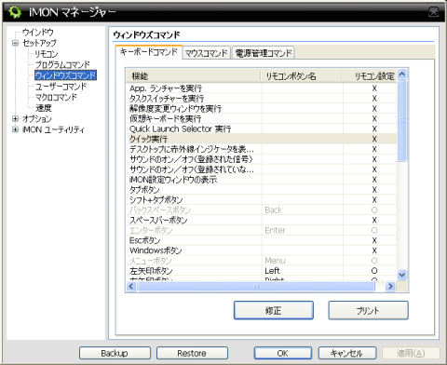The width and height of the screenshot is (447, 365).
Task: Select row App. ランチャーを実行
Action: 262,88
